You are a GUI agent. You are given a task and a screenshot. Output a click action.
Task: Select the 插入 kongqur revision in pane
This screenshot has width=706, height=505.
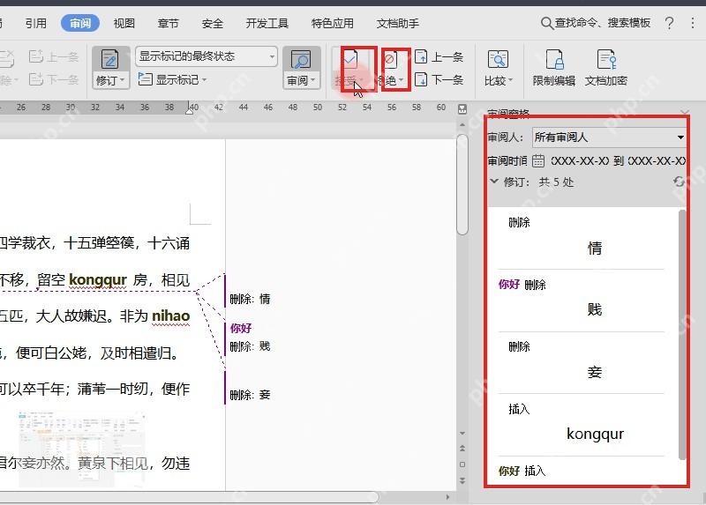[581, 426]
